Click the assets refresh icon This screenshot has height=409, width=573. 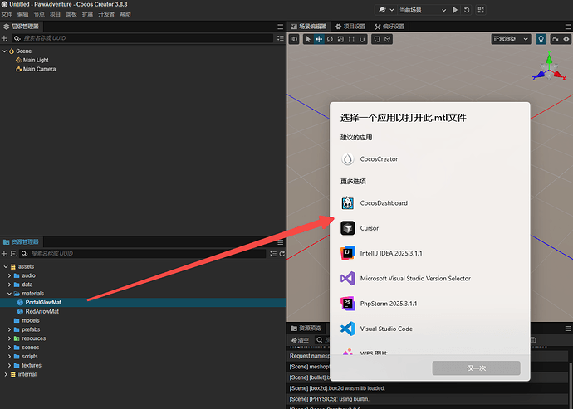pos(282,254)
